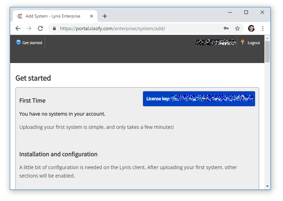
Task: Open the Chrome profile avatar
Action: click(x=251, y=28)
